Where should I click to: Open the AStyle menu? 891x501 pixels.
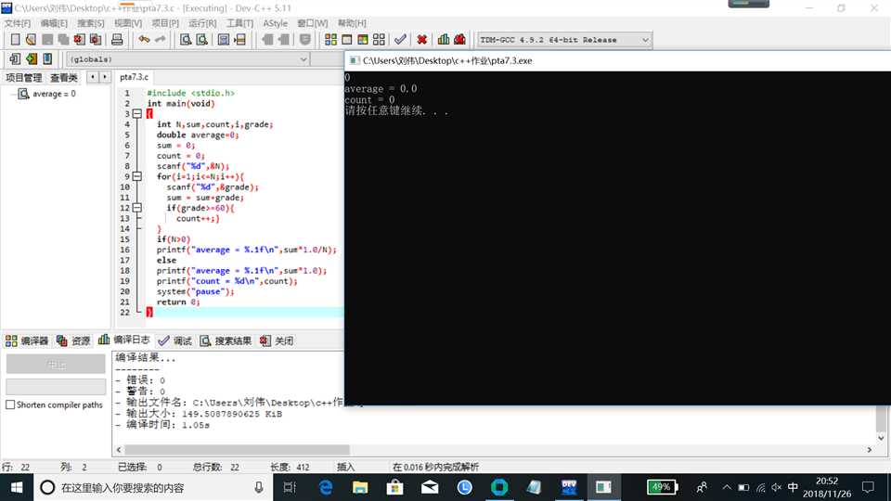tap(275, 23)
